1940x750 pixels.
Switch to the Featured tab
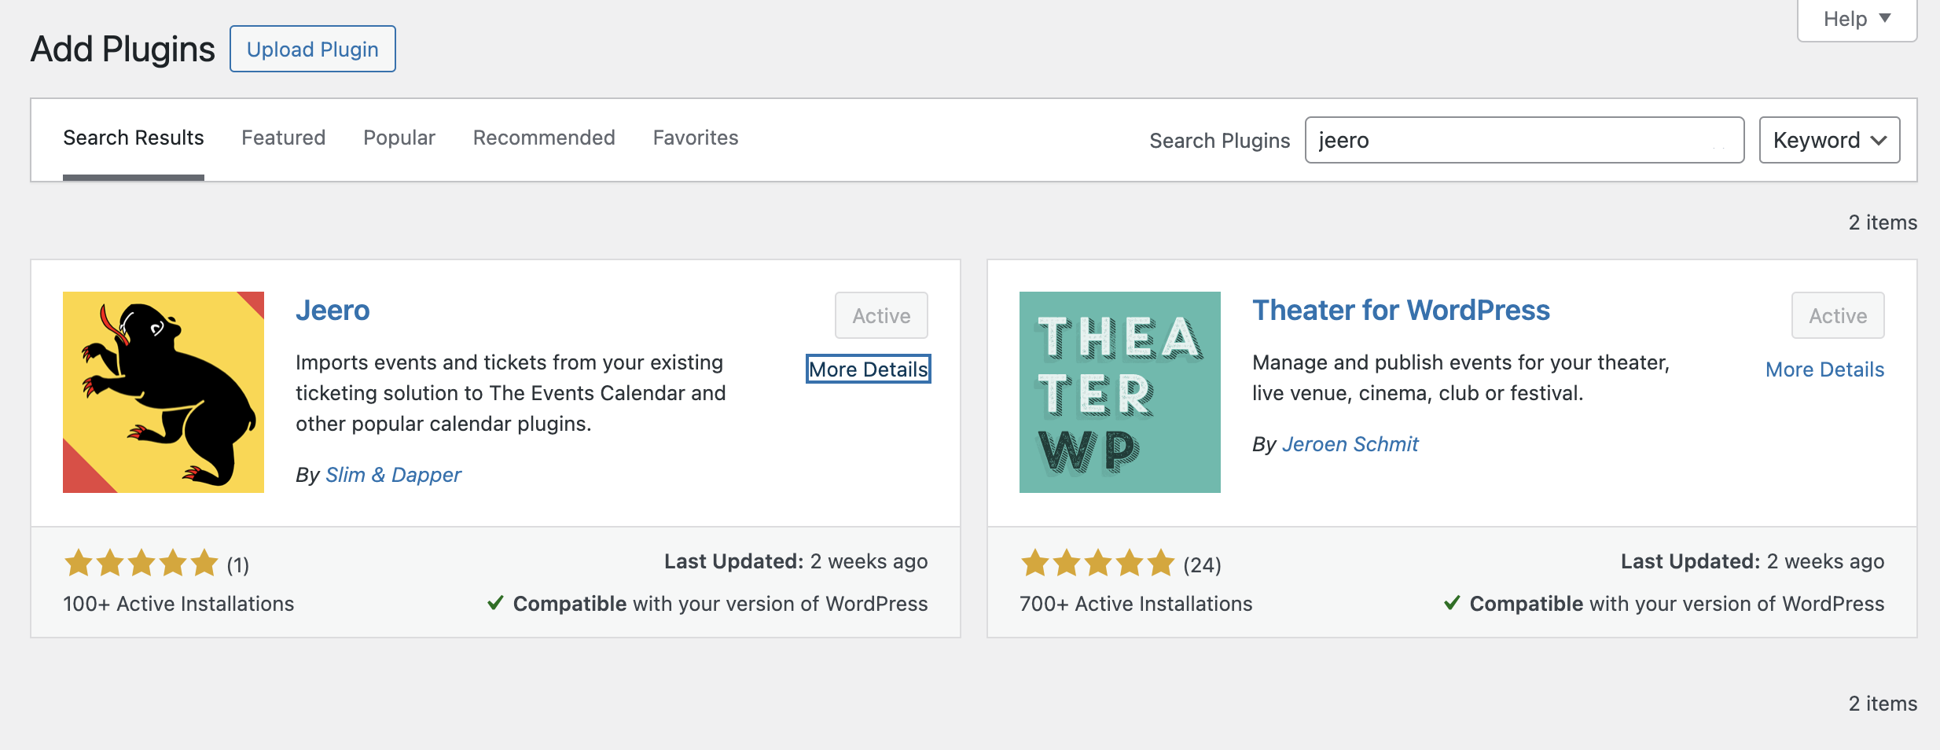coord(283,138)
